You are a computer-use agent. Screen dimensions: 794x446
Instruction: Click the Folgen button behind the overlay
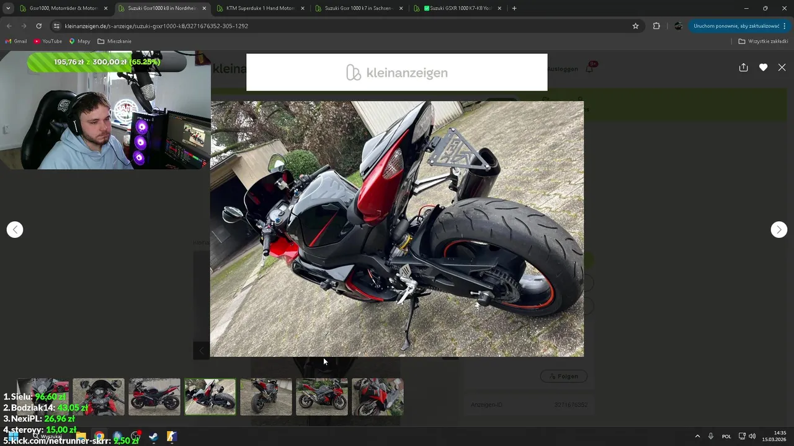[563, 376]
